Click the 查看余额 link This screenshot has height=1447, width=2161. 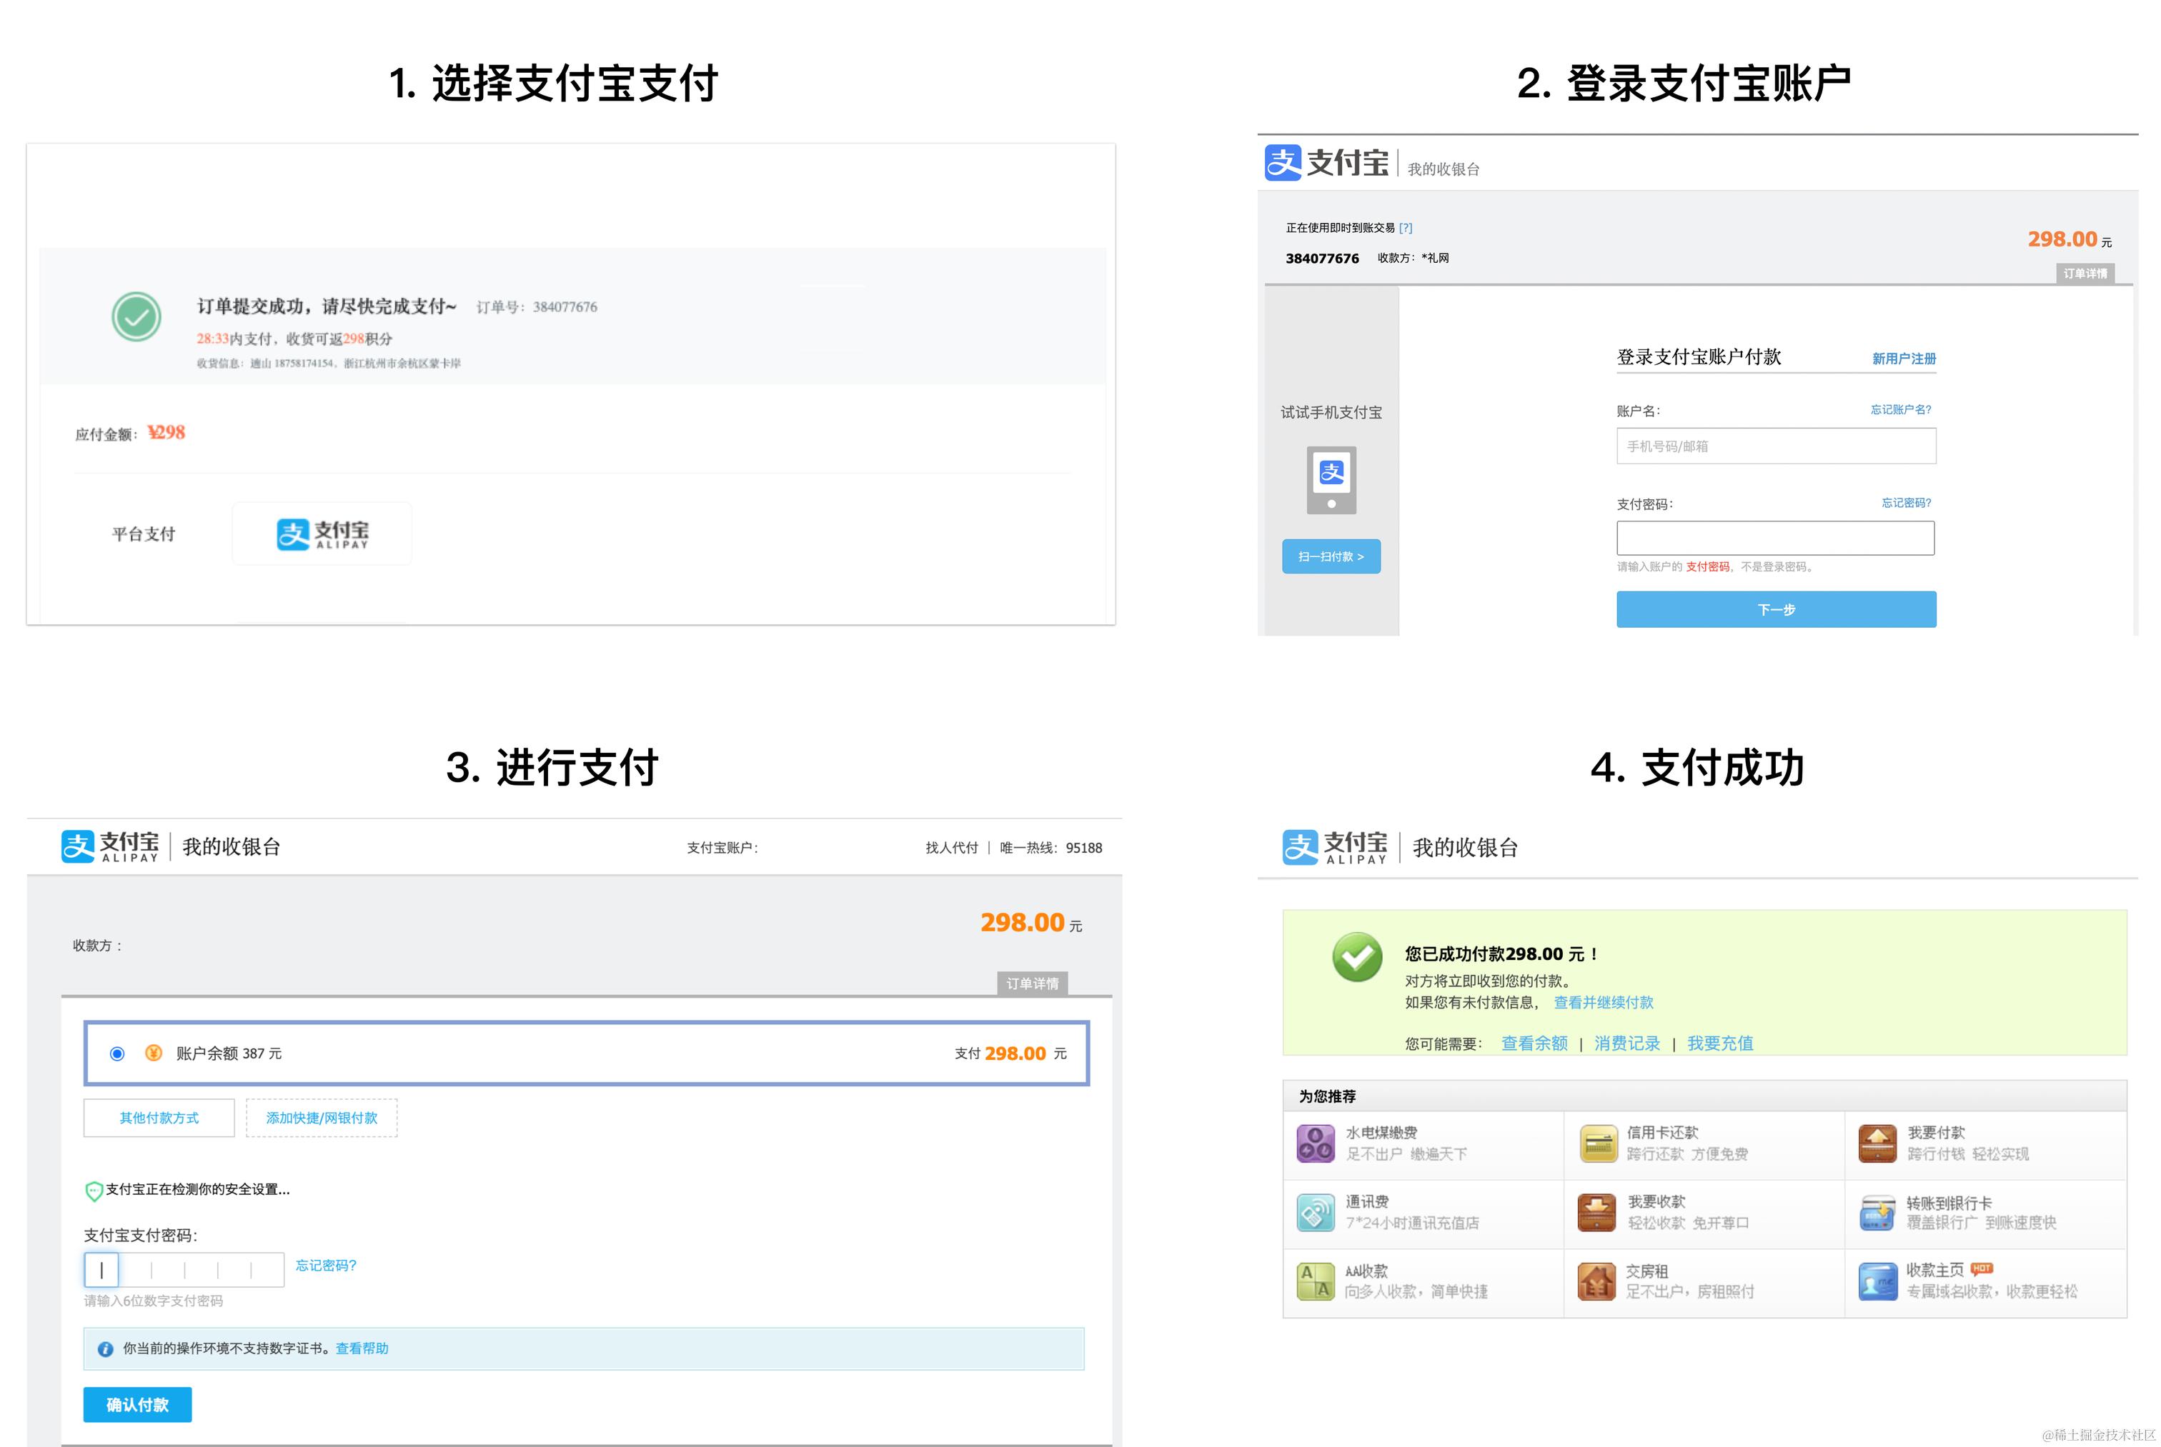click(1534, 1043)
